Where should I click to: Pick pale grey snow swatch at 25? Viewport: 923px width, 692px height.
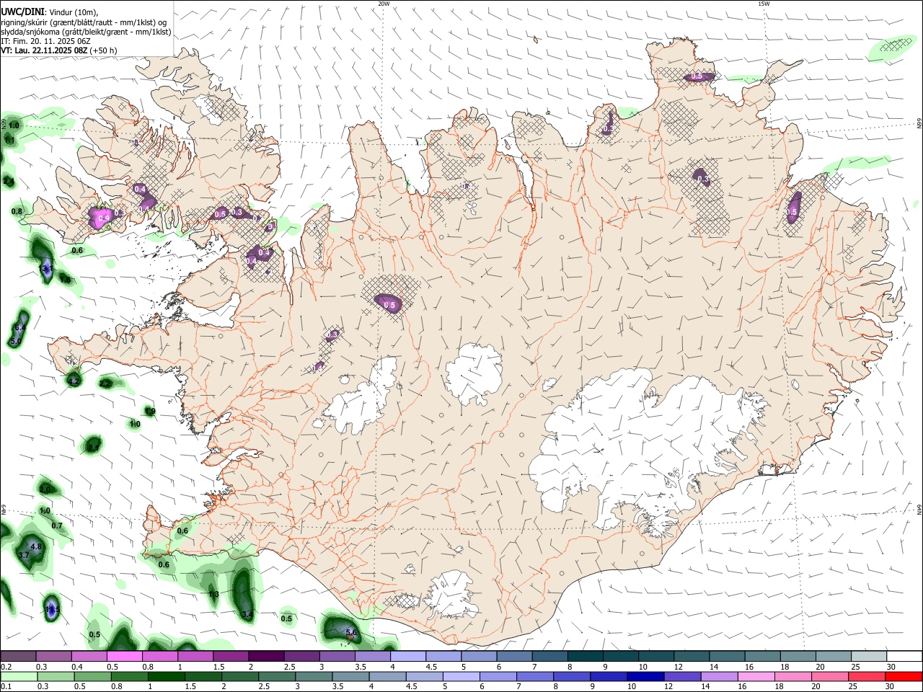pos(869,656)
